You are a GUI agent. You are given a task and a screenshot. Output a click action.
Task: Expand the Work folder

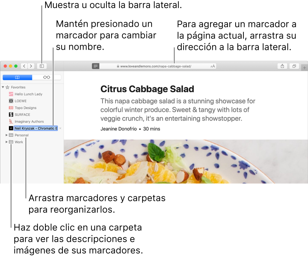tap(7, 142)
